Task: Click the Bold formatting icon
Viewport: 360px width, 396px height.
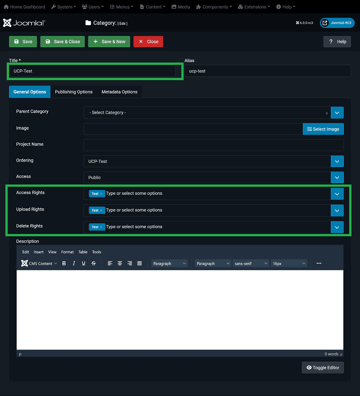Action: pos(64,263)
